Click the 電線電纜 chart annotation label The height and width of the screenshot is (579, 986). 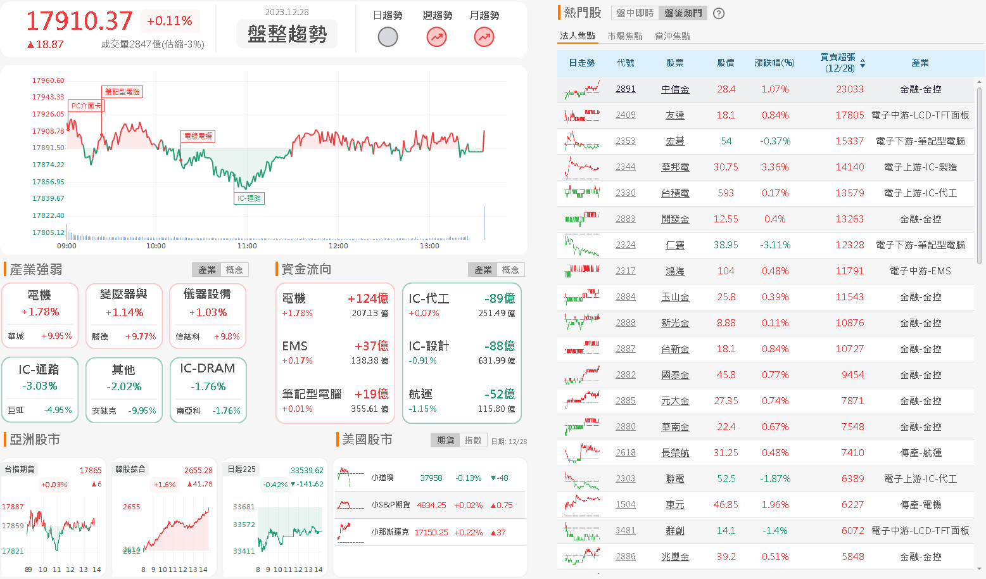(198, 136)
